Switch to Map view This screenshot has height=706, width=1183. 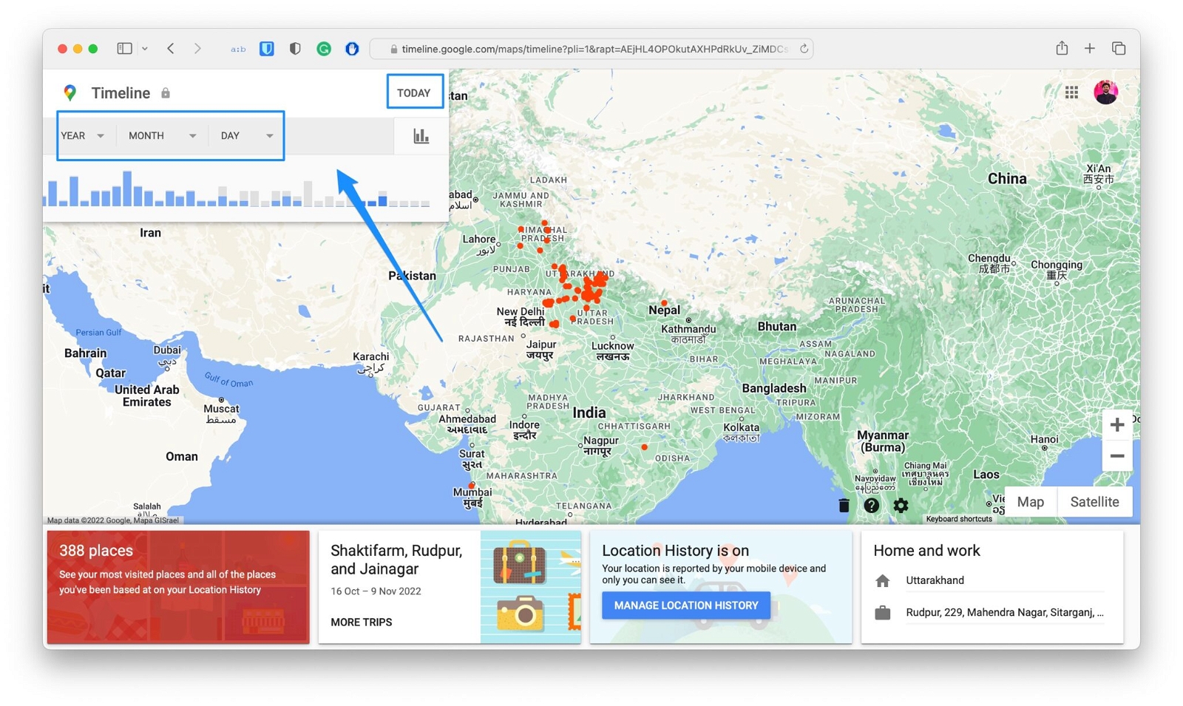click(1030, 502)
